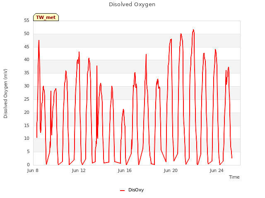Click the 'Disolved Oxygen' chart title

[132, 5]
